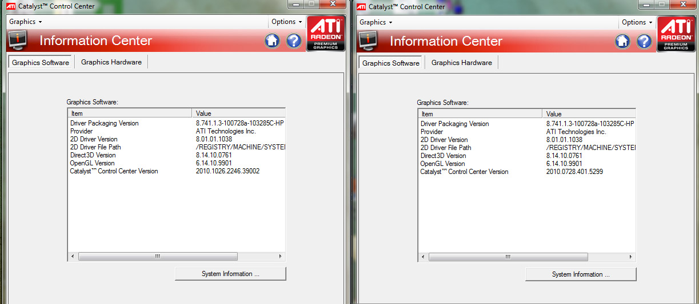Open Options dropdown in right window
699x304 pixels.
pos(637,22)
